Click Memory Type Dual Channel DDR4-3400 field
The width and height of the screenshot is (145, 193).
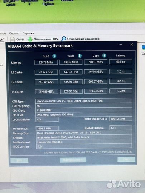[x=84, y=133]
